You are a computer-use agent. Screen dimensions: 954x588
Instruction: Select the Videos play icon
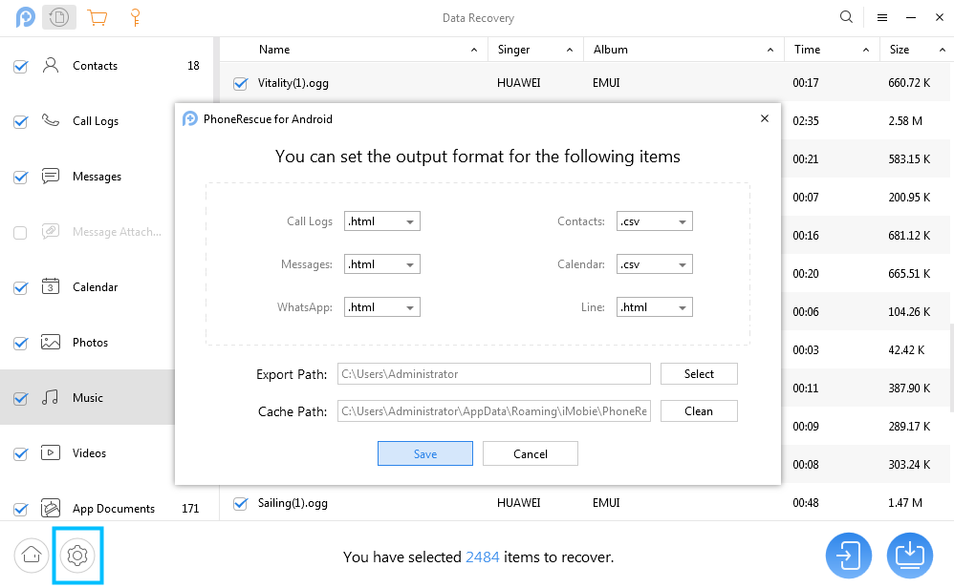click(x=51, y=452)
